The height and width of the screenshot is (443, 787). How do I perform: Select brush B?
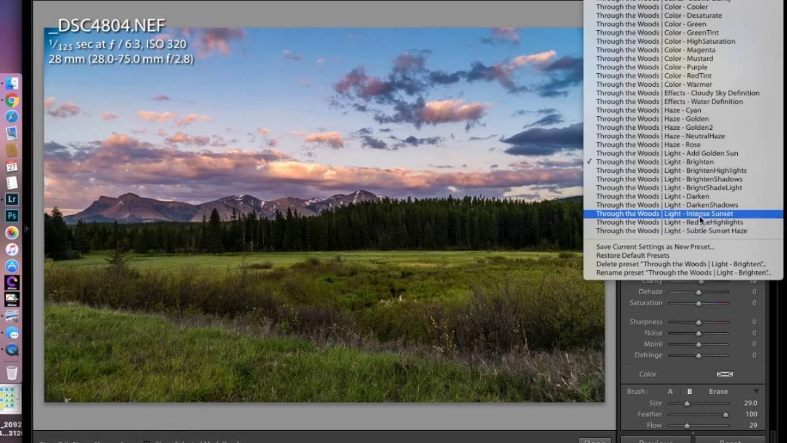point(689,391)
